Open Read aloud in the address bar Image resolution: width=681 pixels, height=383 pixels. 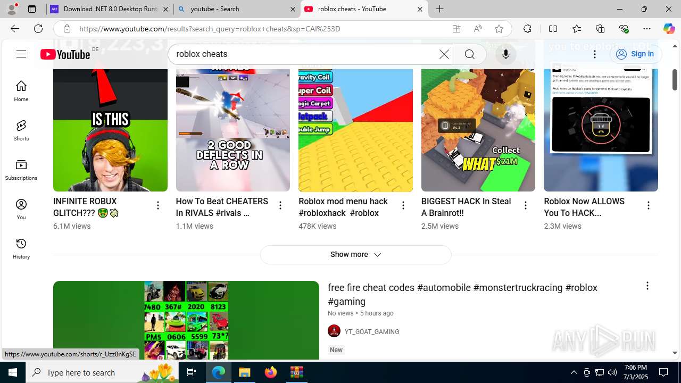point(478,29)
